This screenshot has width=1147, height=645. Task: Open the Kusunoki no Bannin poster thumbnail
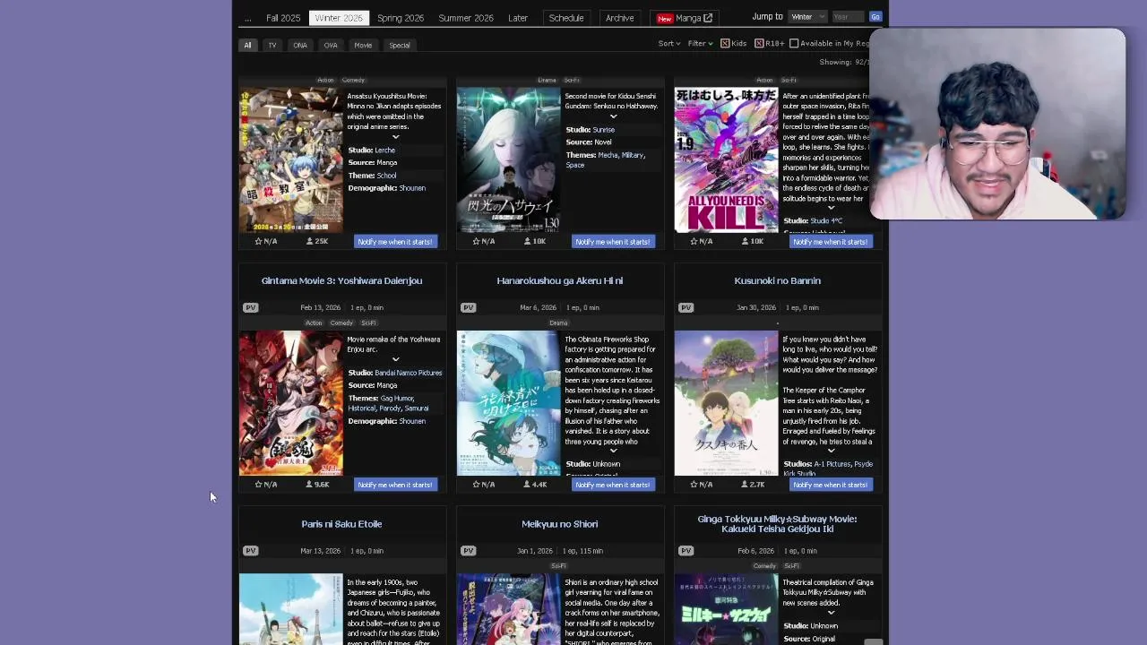coord(726,403)
